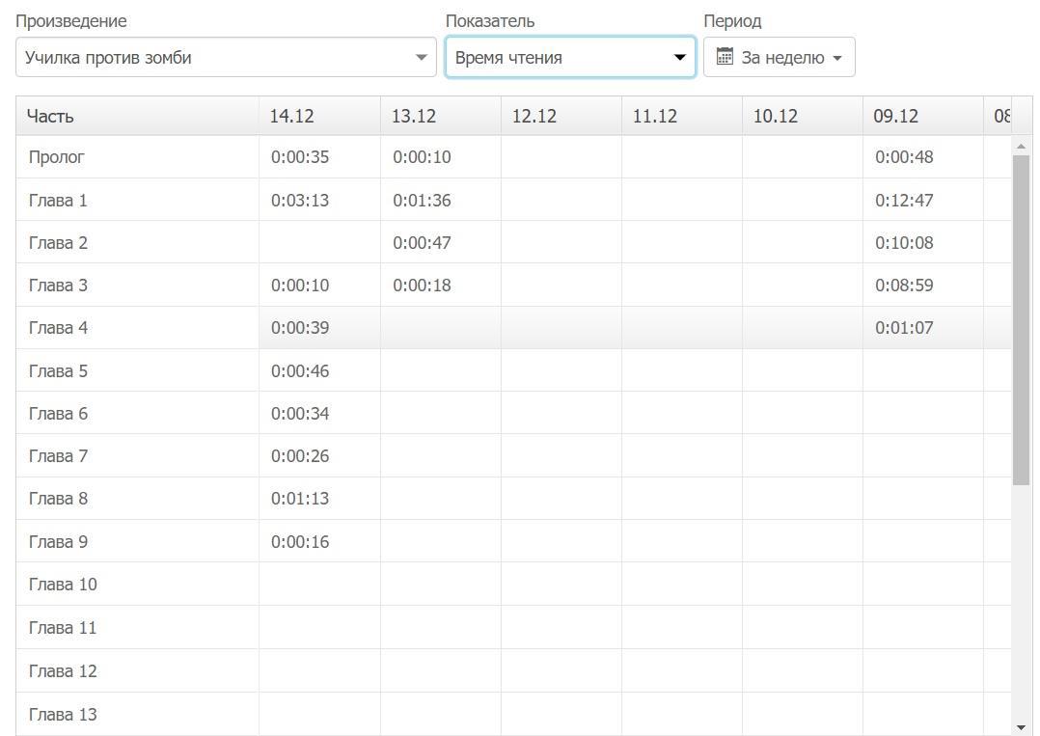Viewport: 1040px width, 736px height.
Task: Click the 0:12:47 cell for Глава 1
Action: (x=904, y=201)
